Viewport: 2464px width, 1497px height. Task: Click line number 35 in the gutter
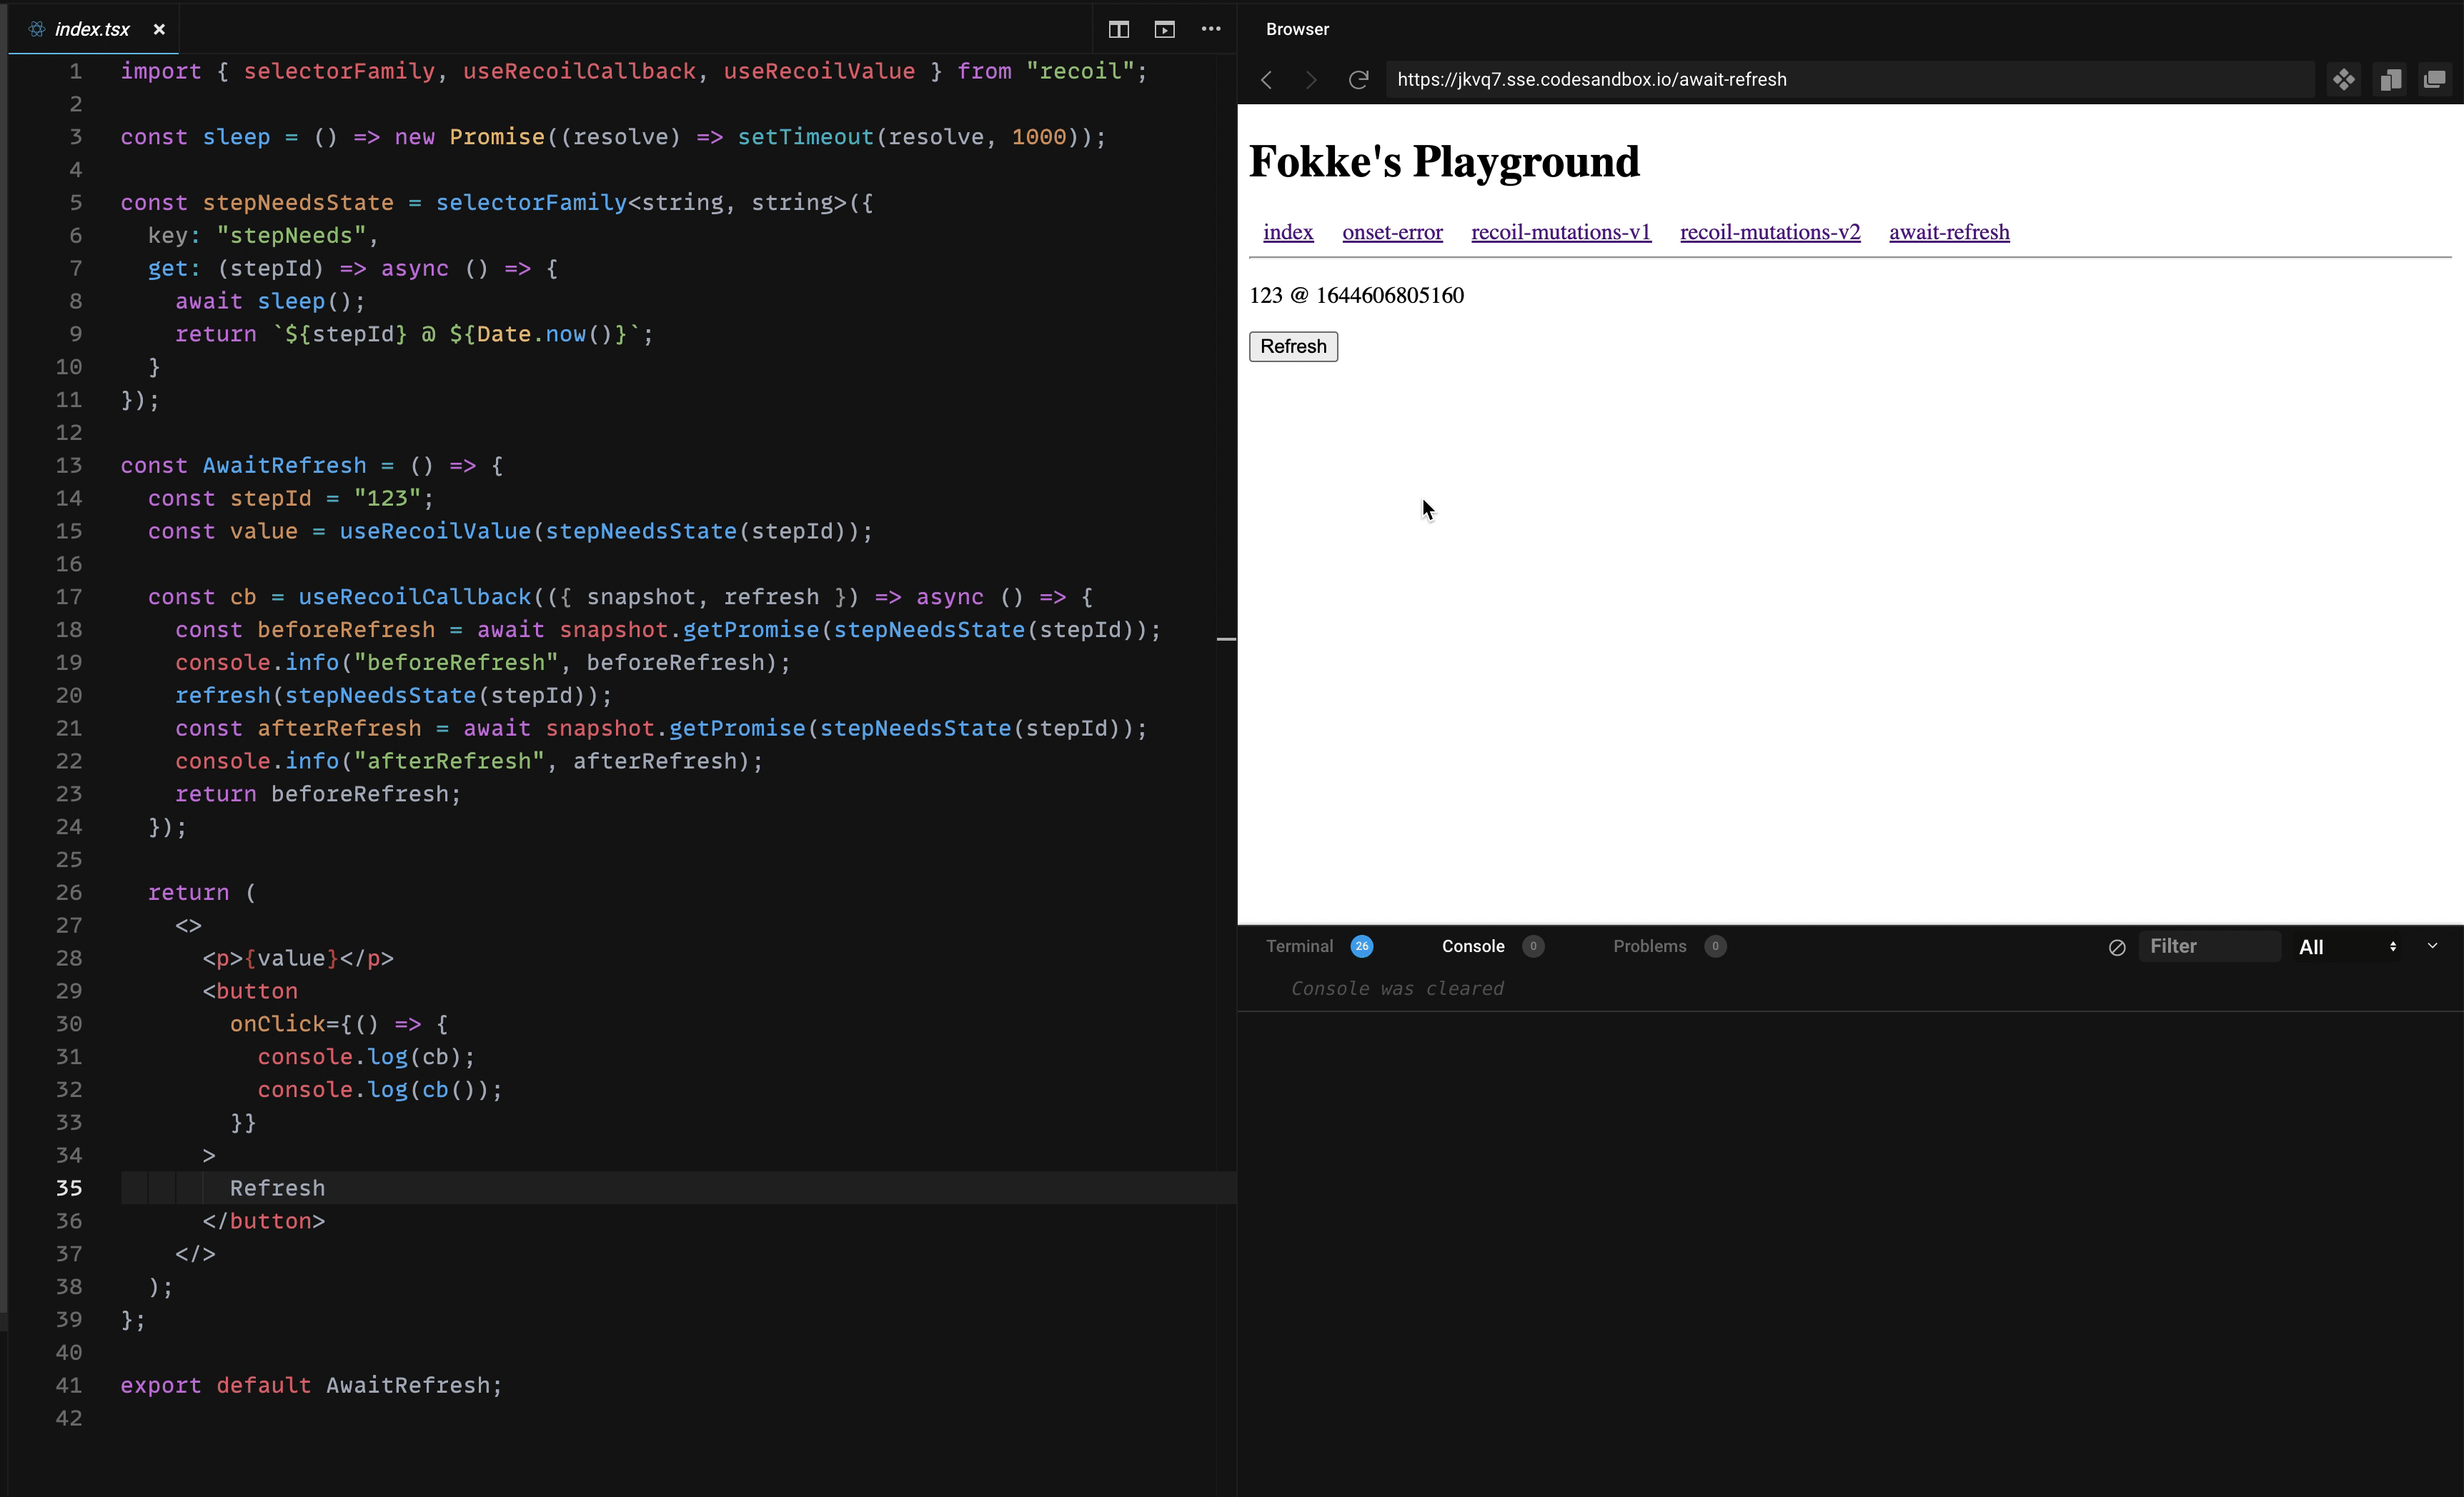coord(69,1187)
